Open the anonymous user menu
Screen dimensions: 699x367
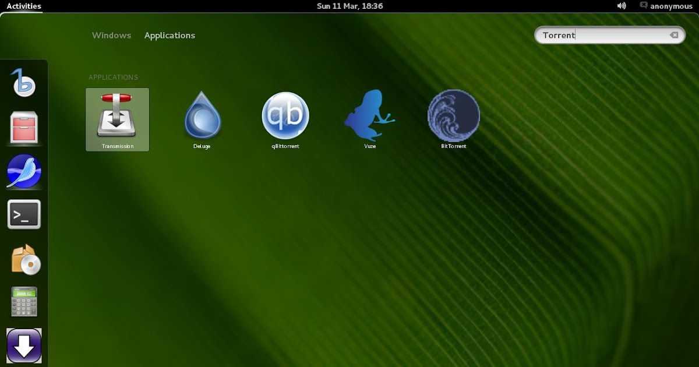coord(671,6)
